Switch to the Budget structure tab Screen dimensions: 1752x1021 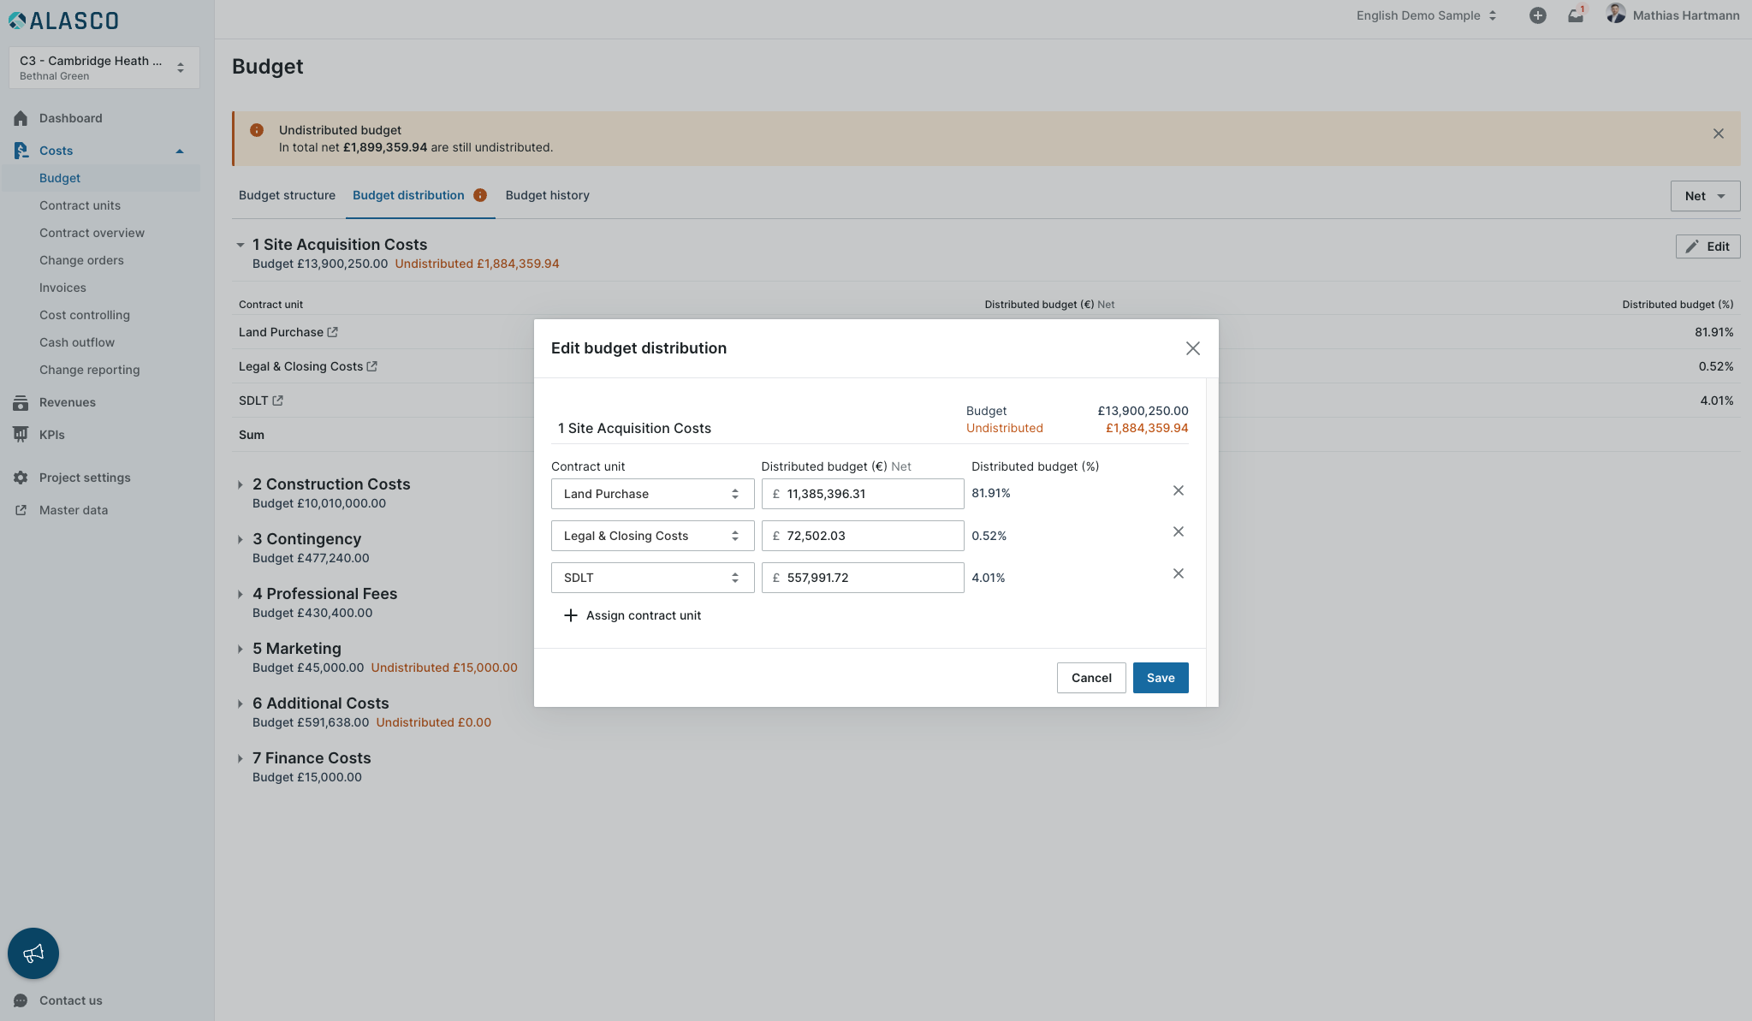coord(287,195)
